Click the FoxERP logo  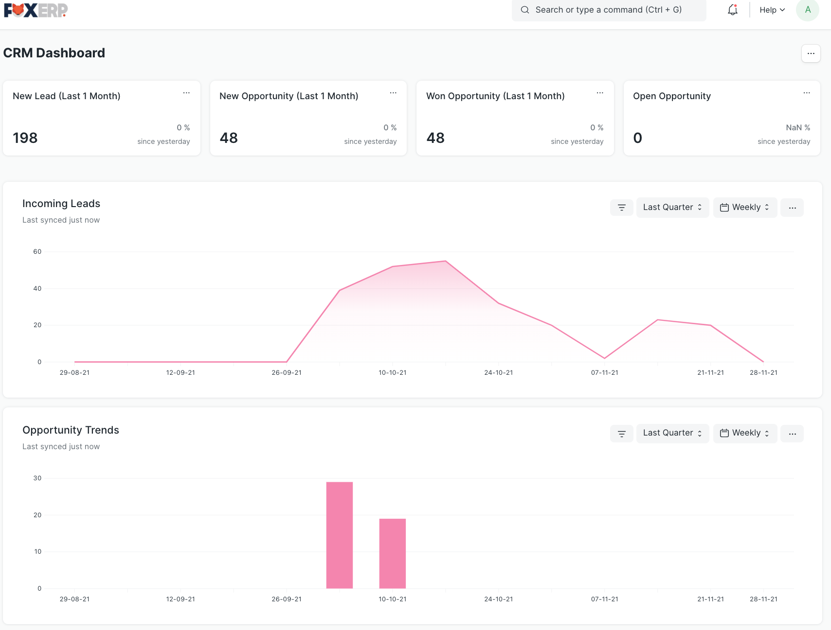tap(36, 10)
